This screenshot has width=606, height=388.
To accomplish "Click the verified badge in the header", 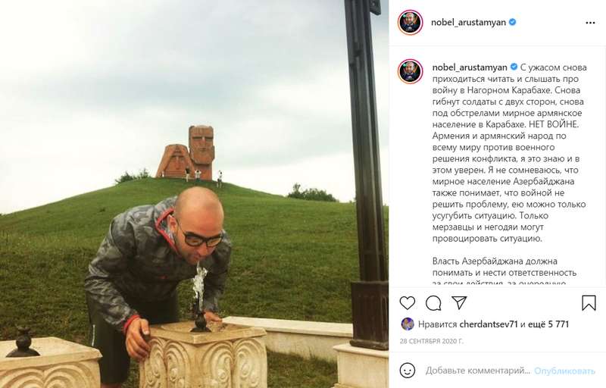I will click(x=513, y=22).
